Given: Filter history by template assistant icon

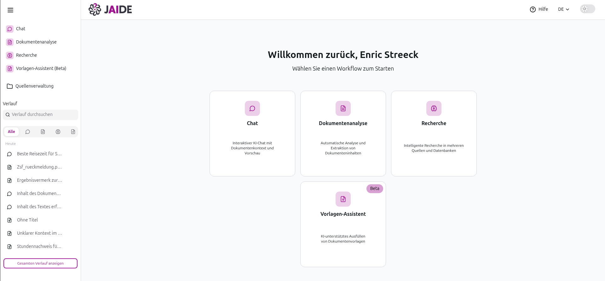Looking at the screenshot, I should click(73, 132).
